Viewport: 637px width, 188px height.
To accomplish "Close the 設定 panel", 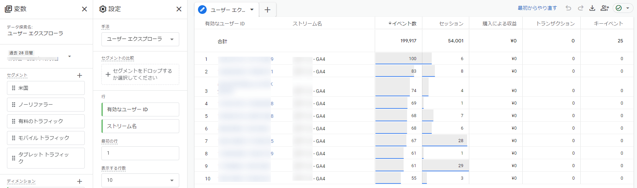I will pyautogui.click(x=179, y=9).
